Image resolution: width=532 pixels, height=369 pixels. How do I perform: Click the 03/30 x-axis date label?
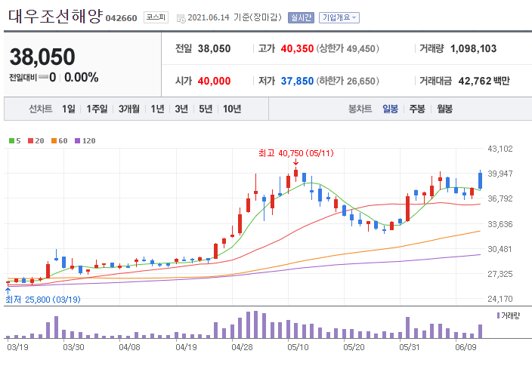73,347
